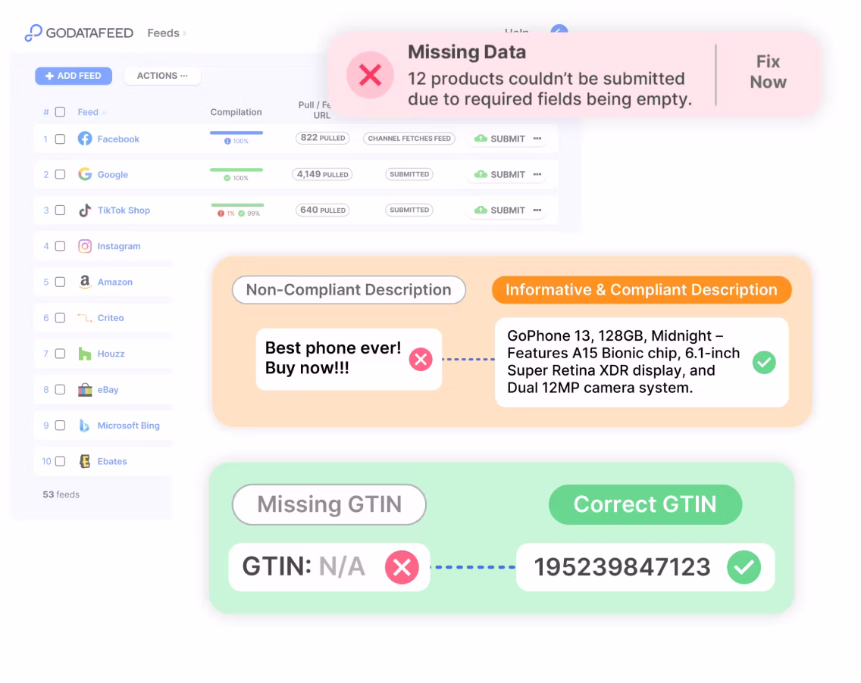Select the Missing GTIN pill
The image size is (861, 683).
(x=329, y=504)
